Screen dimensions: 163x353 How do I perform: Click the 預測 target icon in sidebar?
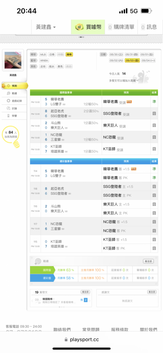pos(8,86)
